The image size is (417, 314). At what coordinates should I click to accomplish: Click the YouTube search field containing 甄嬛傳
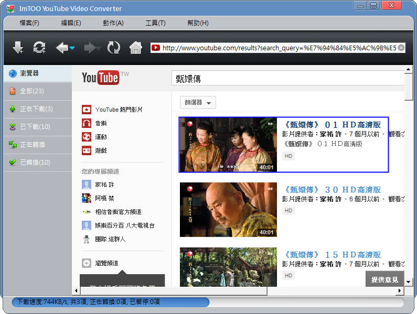(287, 79)
